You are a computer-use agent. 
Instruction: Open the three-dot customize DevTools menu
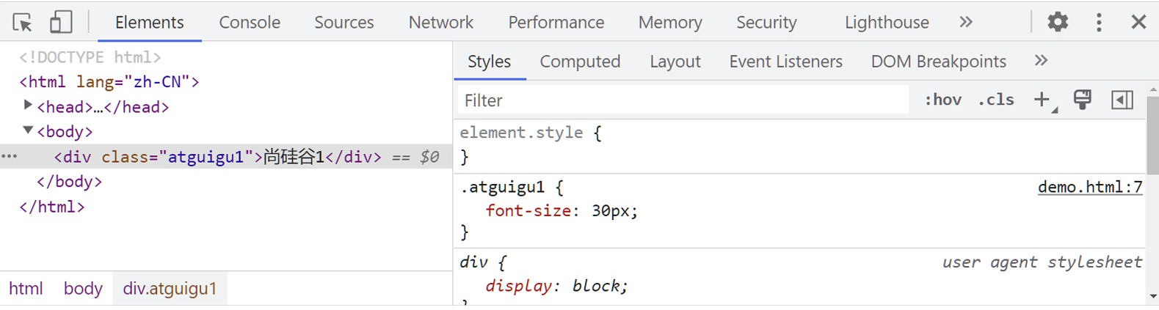click(x=1098, y=22)
